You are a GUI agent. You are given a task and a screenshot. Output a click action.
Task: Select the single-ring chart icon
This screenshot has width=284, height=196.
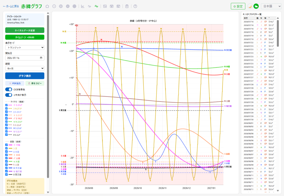tap(54, 6)
